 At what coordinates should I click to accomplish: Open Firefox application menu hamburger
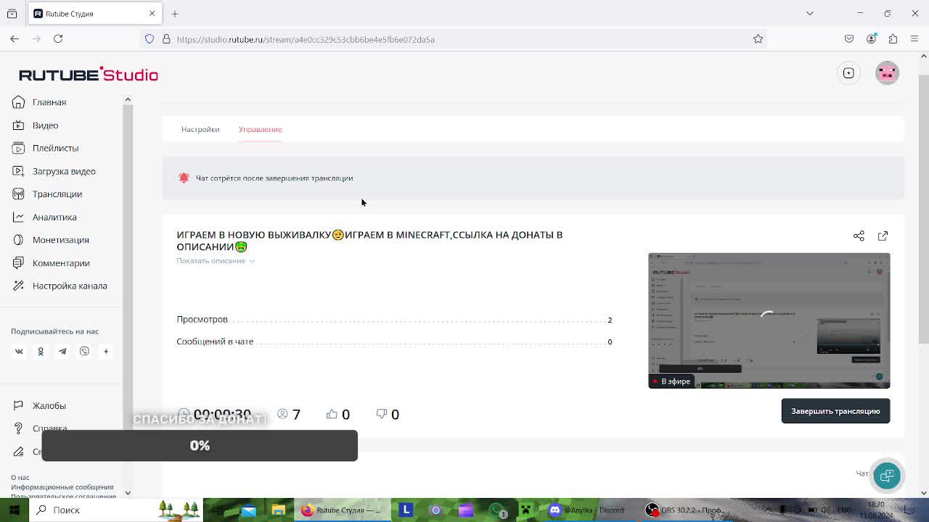point(914,39)
